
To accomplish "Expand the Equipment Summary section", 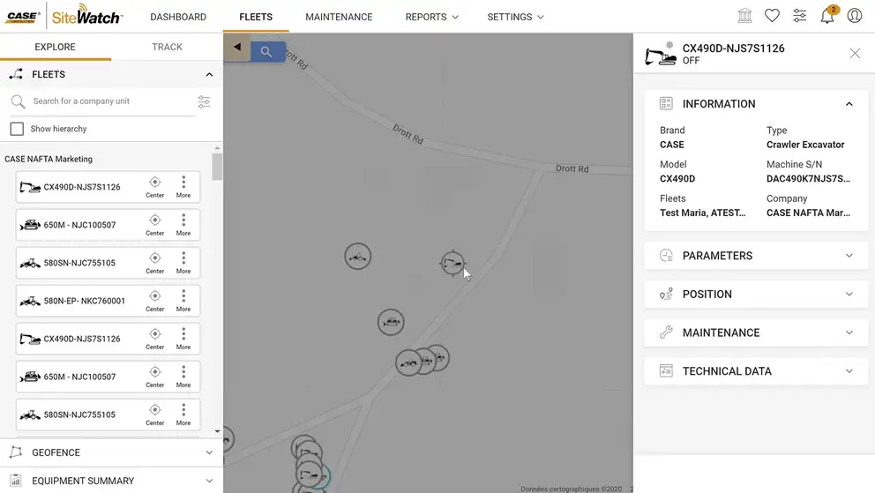I will pyautogui.click(x=209, y=481).
